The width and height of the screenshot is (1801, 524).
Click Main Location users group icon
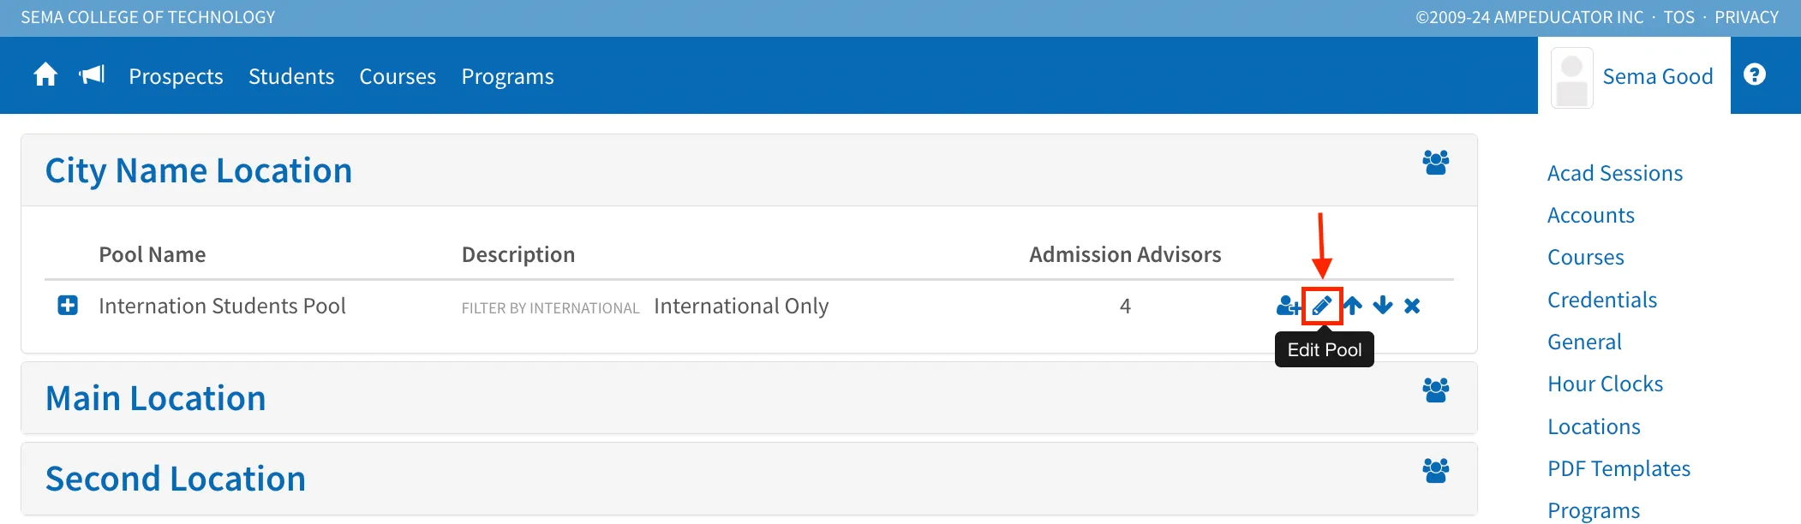[x=1436, y=390]
